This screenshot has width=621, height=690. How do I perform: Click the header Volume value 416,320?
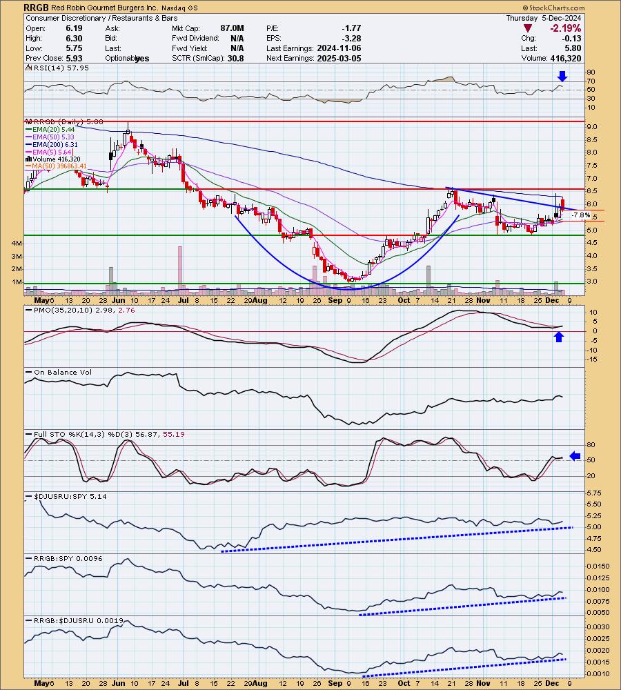tap(566, 58)
